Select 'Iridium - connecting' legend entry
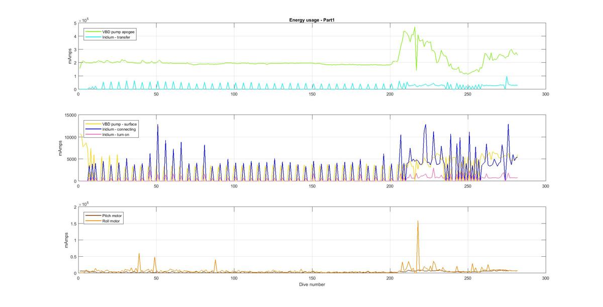Viewport: 603px width, 307px height. [110, 129]
